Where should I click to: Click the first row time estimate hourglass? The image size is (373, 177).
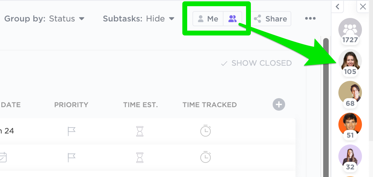coord(140,131)
